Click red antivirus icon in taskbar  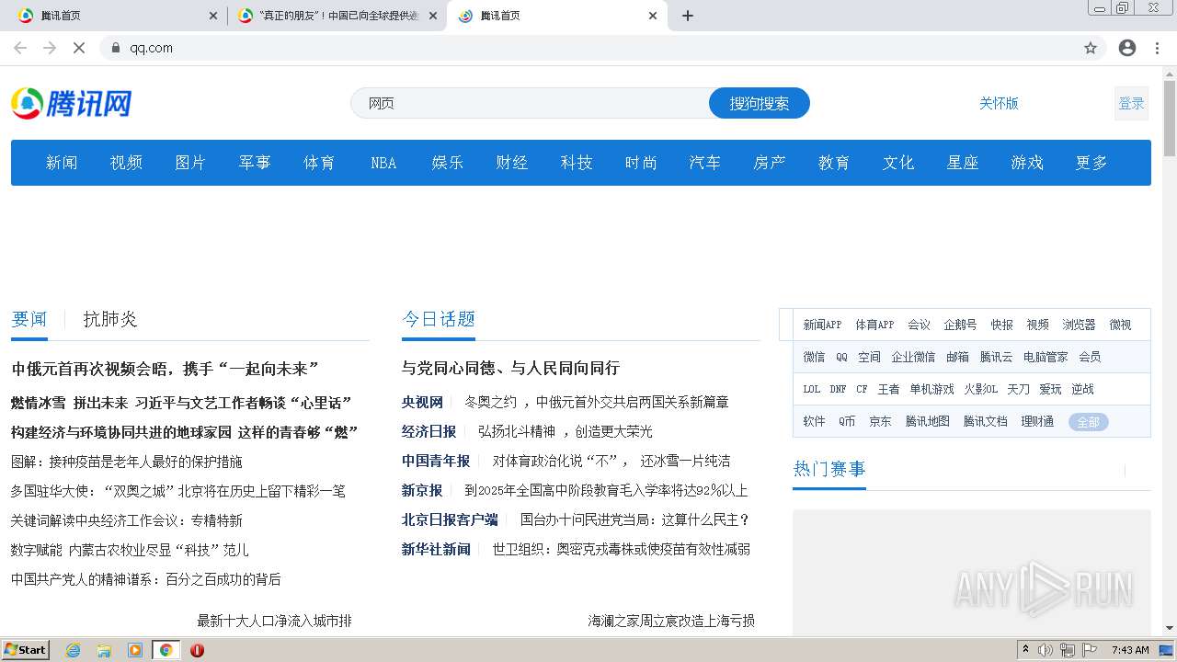[197, 650]
